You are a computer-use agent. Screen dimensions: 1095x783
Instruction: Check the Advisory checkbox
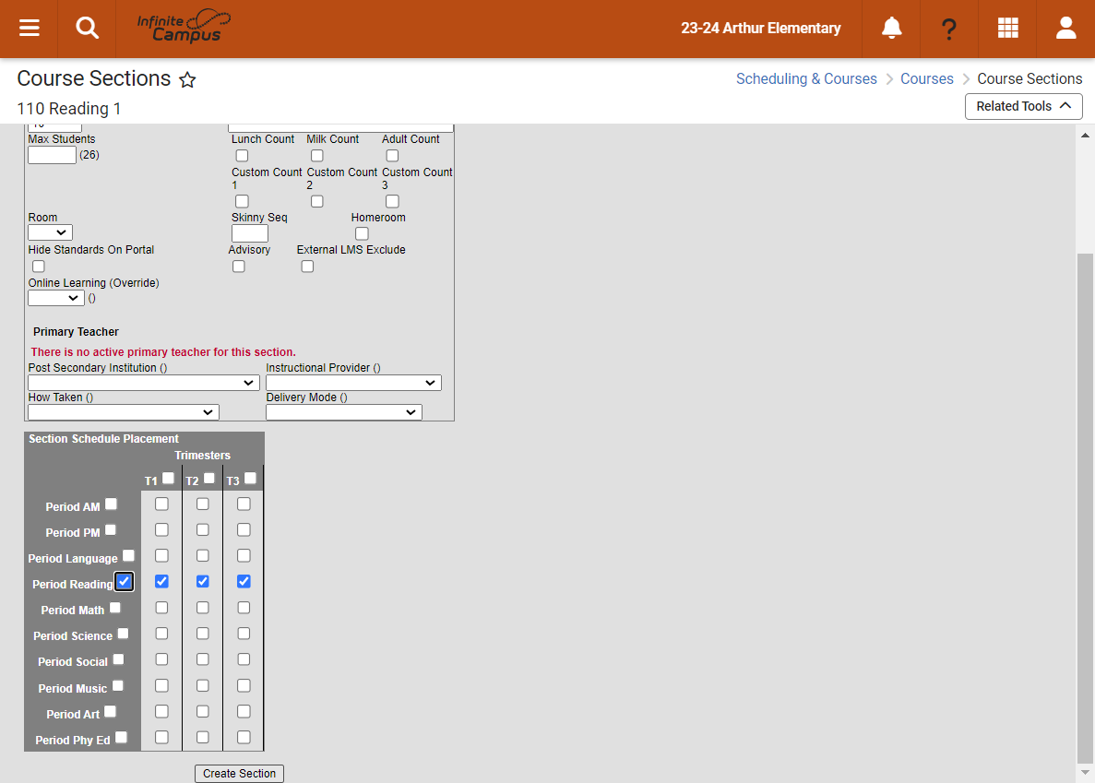point(239,266)
